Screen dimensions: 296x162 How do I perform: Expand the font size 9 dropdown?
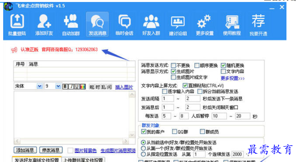tap(58, 86)
